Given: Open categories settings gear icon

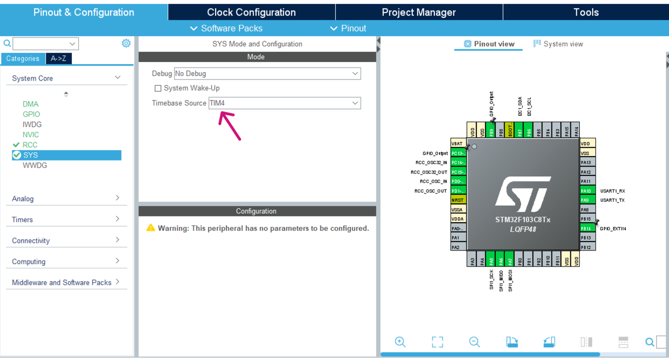Looking at the screenshot, I should (126, 43).
